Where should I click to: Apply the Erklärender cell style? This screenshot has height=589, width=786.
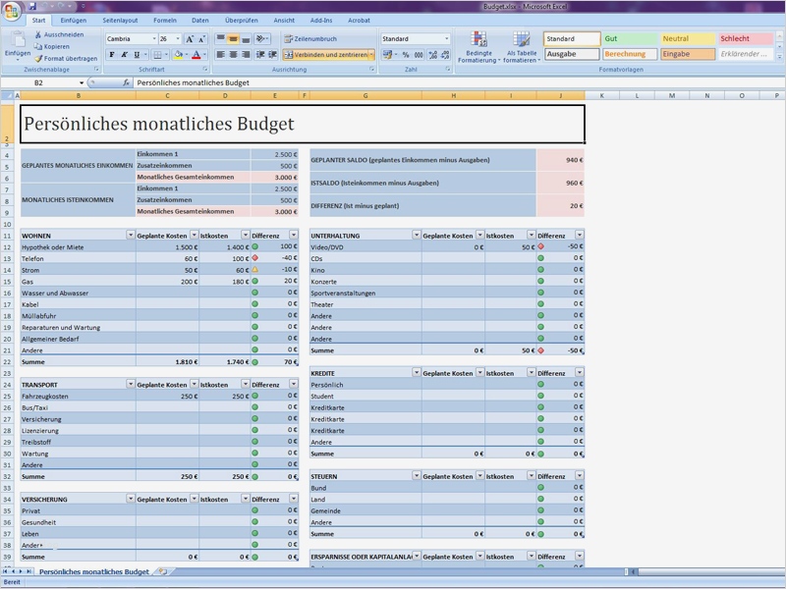click(746, 54)
